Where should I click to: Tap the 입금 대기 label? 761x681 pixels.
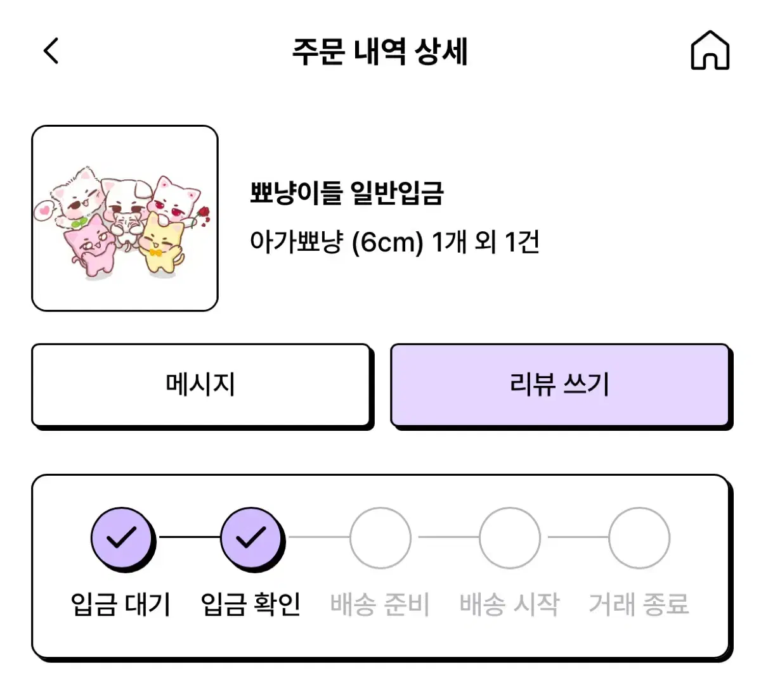coord(120,604)
